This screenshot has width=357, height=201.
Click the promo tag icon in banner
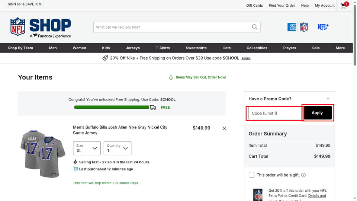[x=105, y=58]
